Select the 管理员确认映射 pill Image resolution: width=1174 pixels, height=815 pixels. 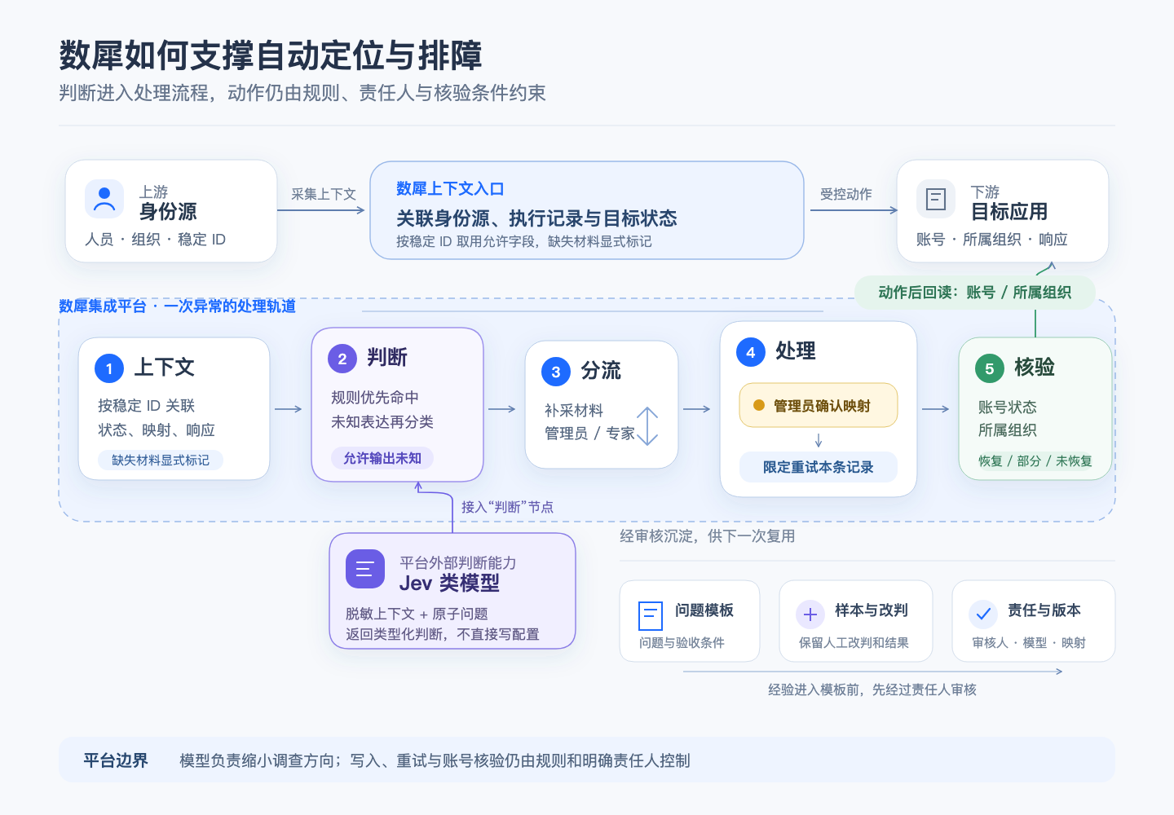(819, 405)
